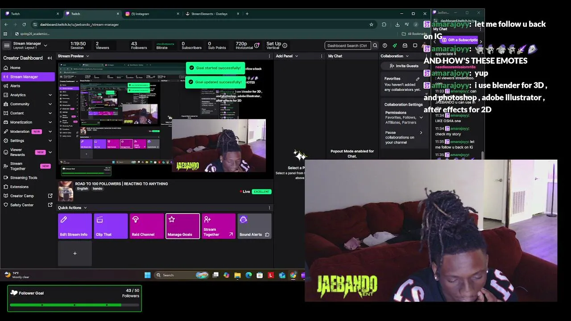
Task: Open the hamburger menu beside Stream Manager
Action: pos(7,45)
